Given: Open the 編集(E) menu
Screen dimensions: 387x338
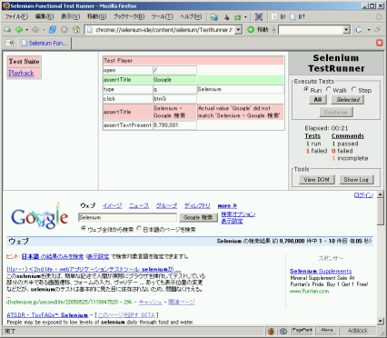Looking at the screenshot, I should 45,17.
